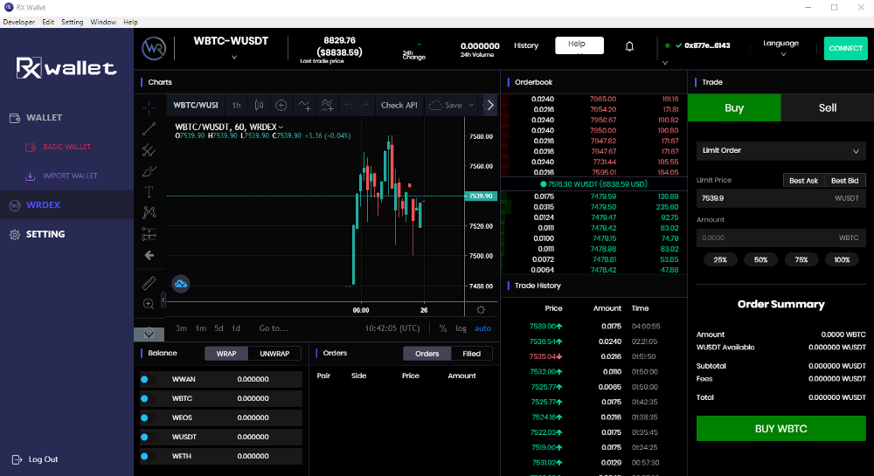Click the CONNECT button
This screenshot has width=874, height=476.
[x=845, y=48]
